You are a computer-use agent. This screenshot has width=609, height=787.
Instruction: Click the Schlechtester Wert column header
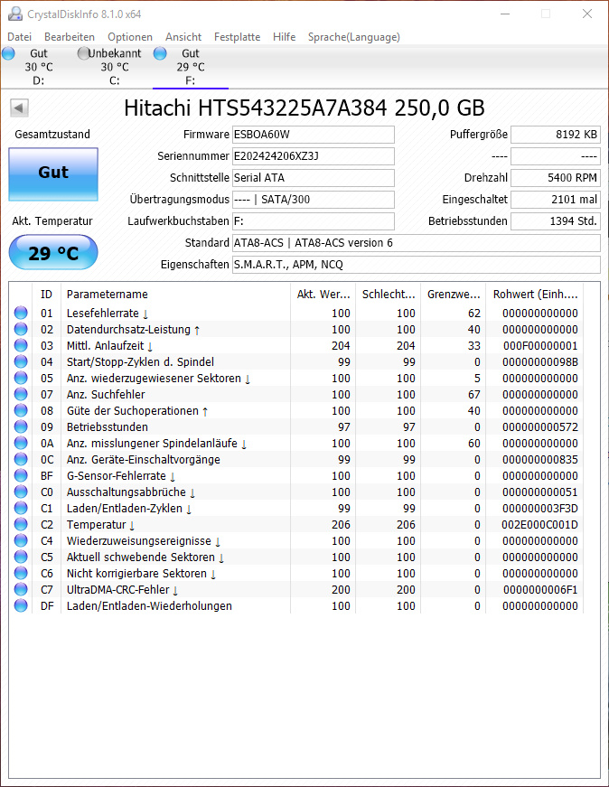point(389,295)
